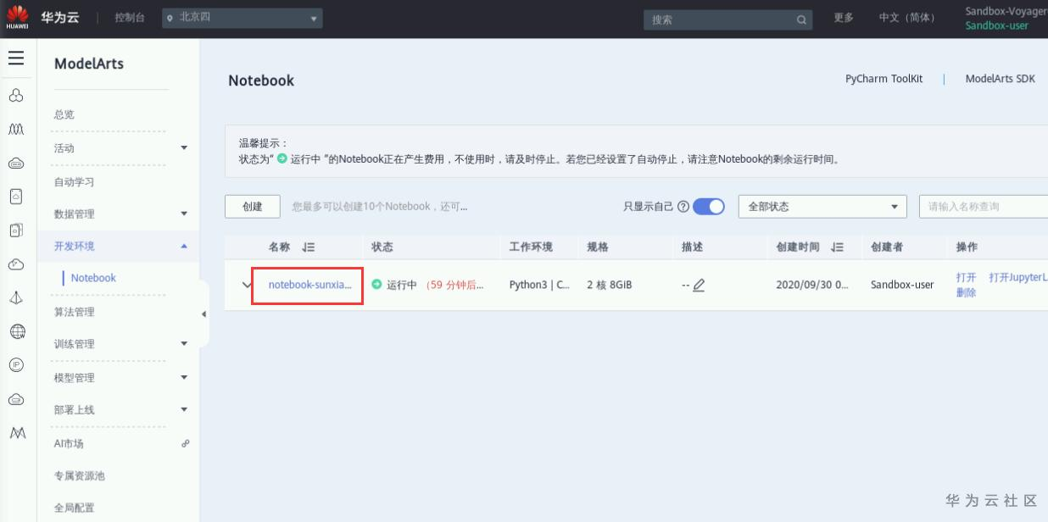Screen dimensions: 1048x522
Task: Select Notebook in sidebar
Action: 93,278
